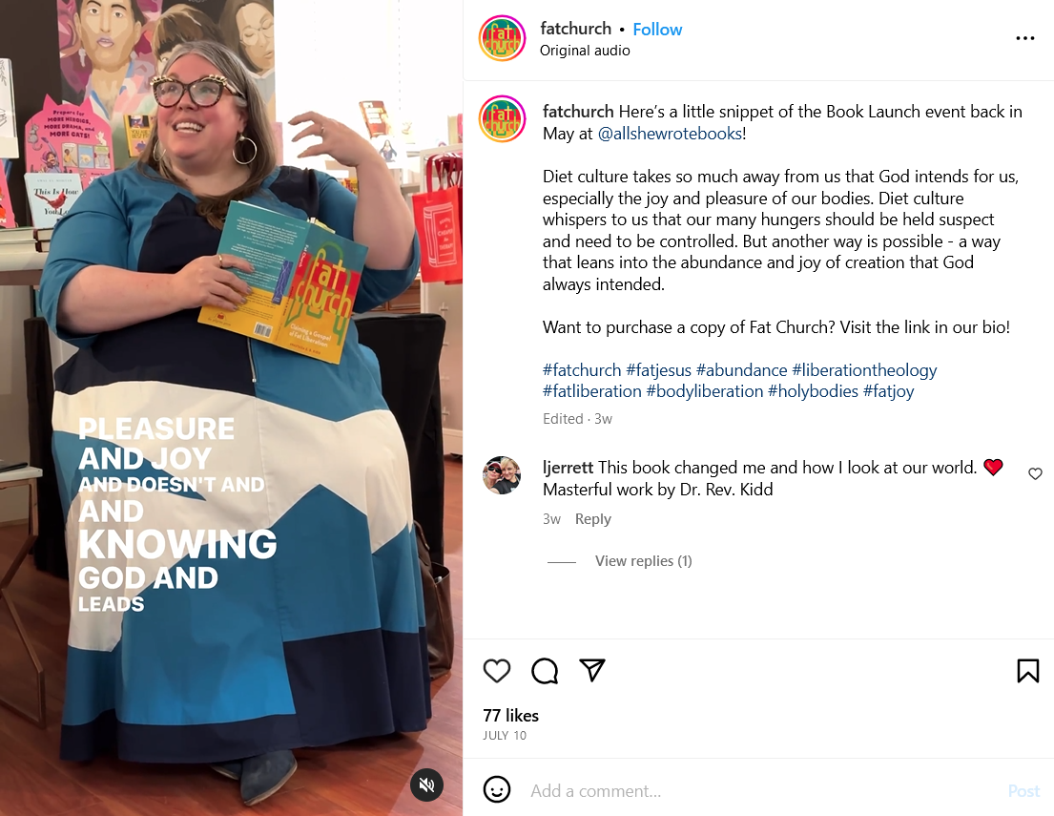
Task: View the 77 likes list
Action: (511, 716)
